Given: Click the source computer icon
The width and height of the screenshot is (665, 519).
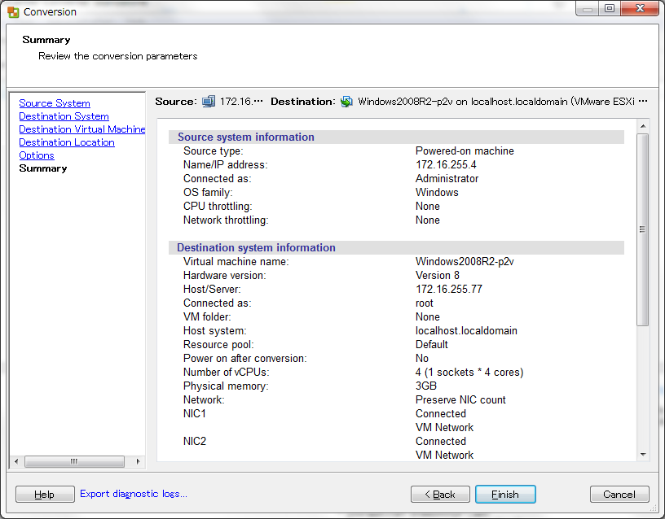Looking at the screenshot, I should [209, 102].
